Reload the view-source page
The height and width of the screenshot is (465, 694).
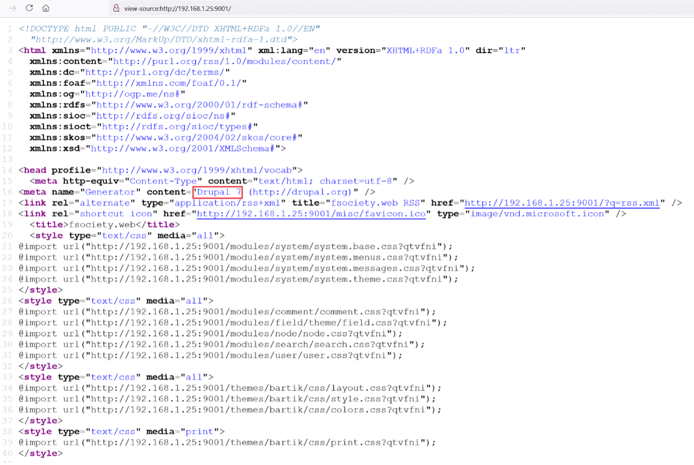29,8
